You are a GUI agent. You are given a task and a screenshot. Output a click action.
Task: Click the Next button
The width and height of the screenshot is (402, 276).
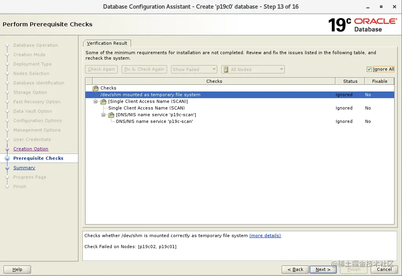[323, 269]
